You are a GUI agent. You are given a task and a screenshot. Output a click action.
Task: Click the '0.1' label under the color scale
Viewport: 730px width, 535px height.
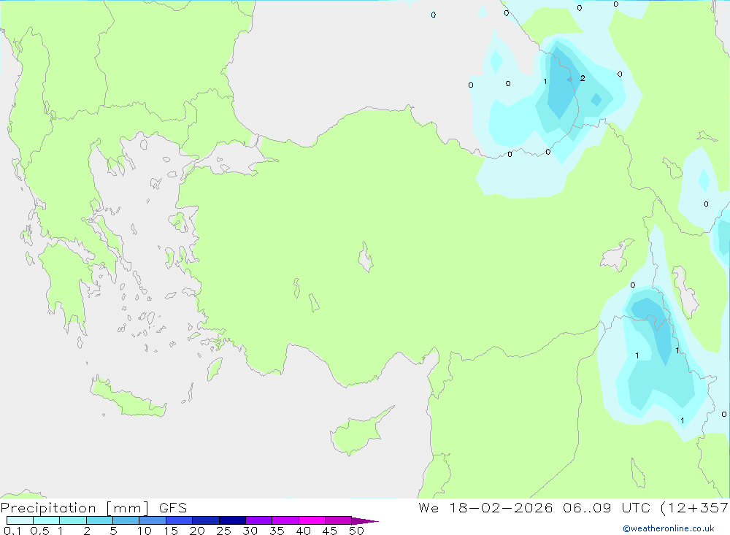tap(12, 531)
